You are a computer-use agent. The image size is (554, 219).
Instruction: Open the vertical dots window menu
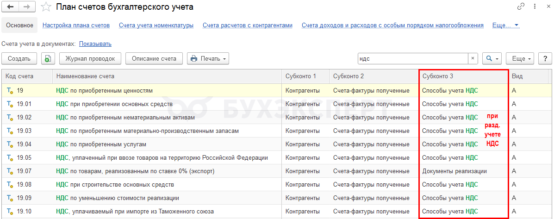533,7
